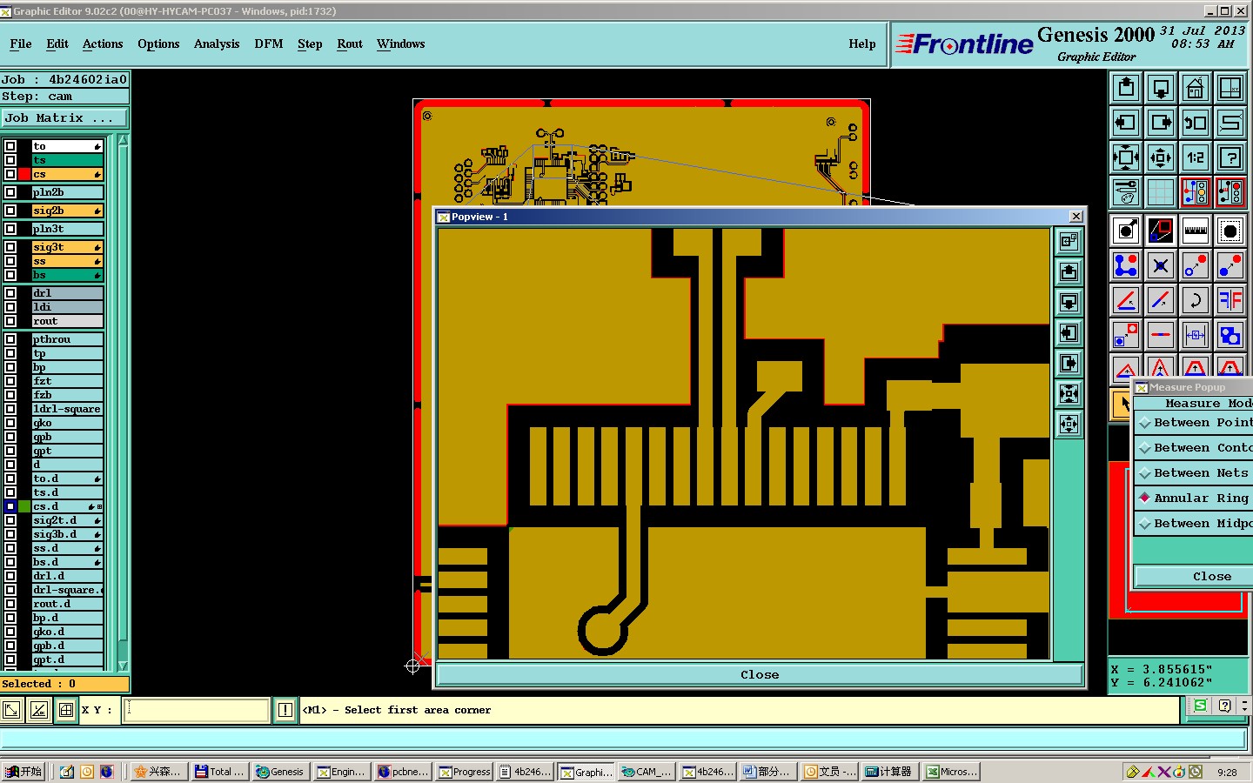Click the curved arrow rotate icon

click(x=1196, y=300)
